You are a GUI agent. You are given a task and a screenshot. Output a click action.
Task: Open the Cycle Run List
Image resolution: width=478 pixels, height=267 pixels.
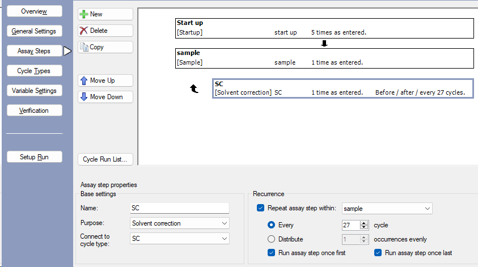coord(105,159)
